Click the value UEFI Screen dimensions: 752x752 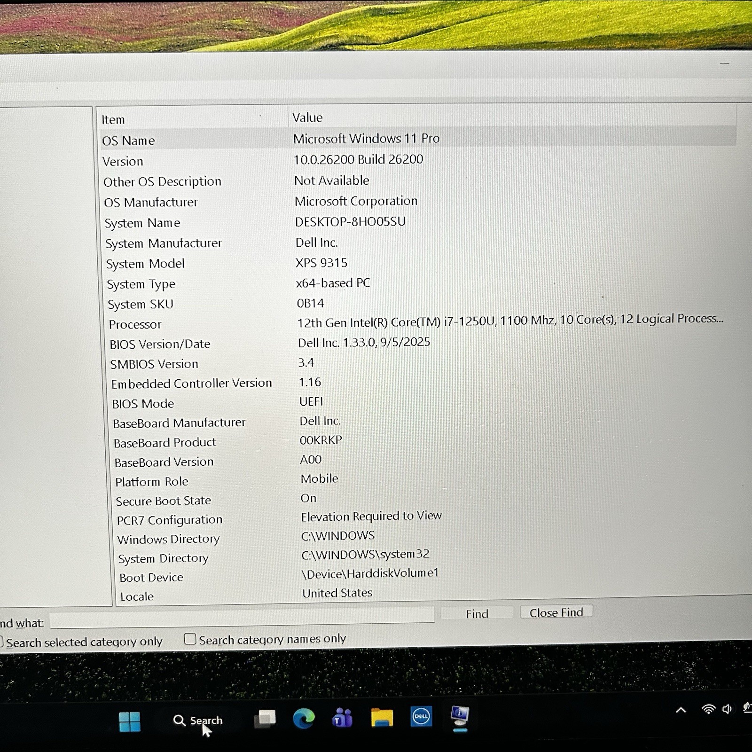tap(311, 401)
